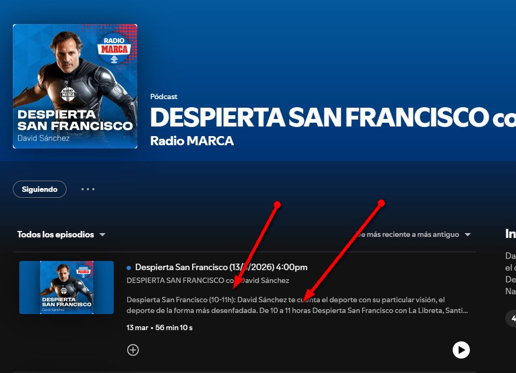Screen dimensions: 516x373
Task: Open the three-dot more options menu
Action: coord(88,189)
